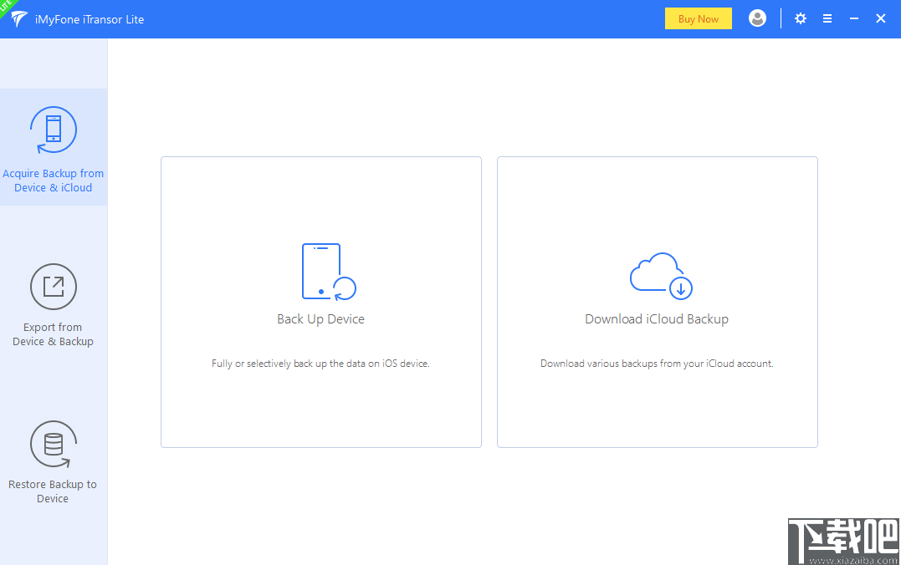Select the Acquire Backup from Device & iCloud icon
The image size is (901, 565).
[x=53, y=130]
